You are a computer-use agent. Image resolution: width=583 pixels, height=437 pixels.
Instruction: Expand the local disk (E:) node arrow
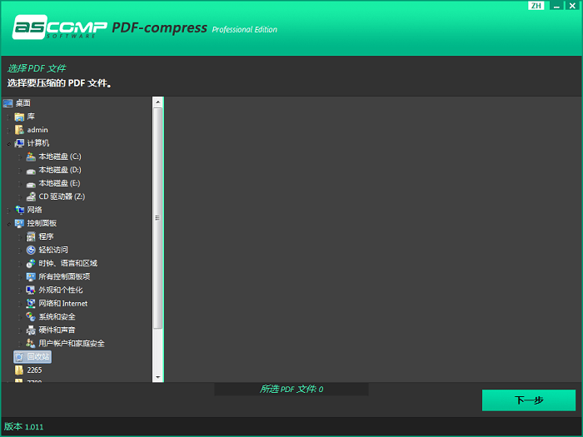pos(20,184)
